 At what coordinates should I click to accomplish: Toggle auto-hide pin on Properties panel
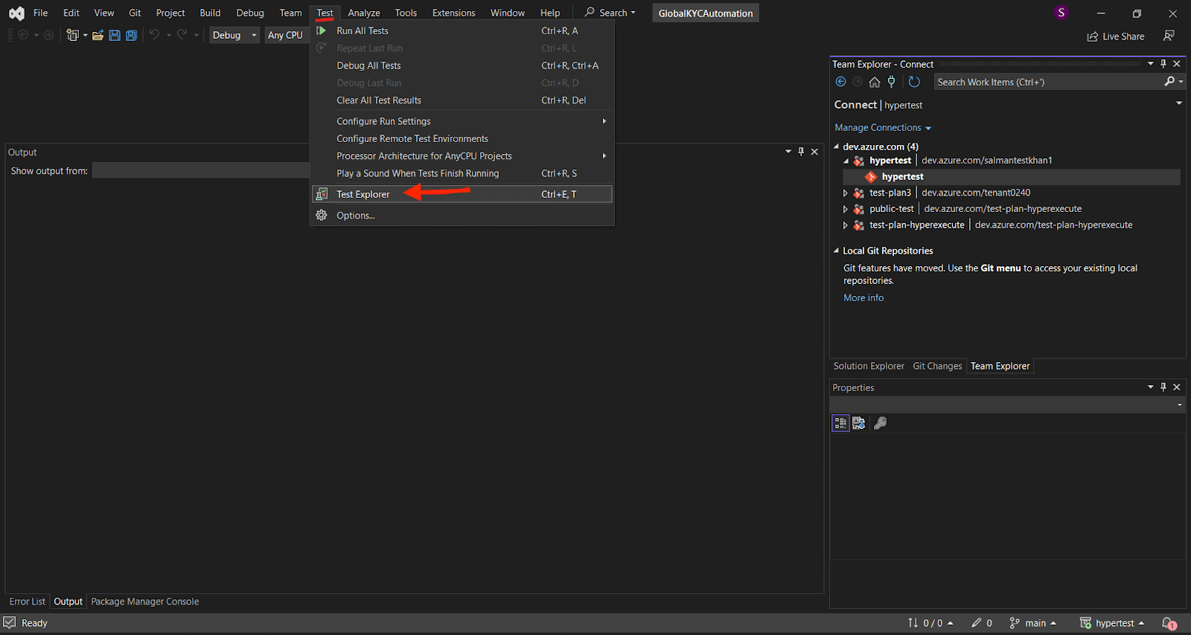pyautogui.click(x=1163, y=387)
